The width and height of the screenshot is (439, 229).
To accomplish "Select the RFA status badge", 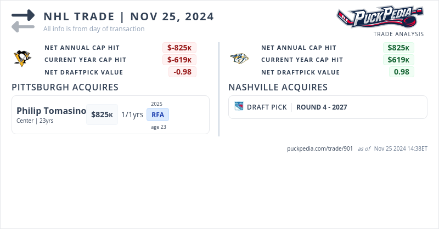I will pyautogui.click(x=157, y=114).
